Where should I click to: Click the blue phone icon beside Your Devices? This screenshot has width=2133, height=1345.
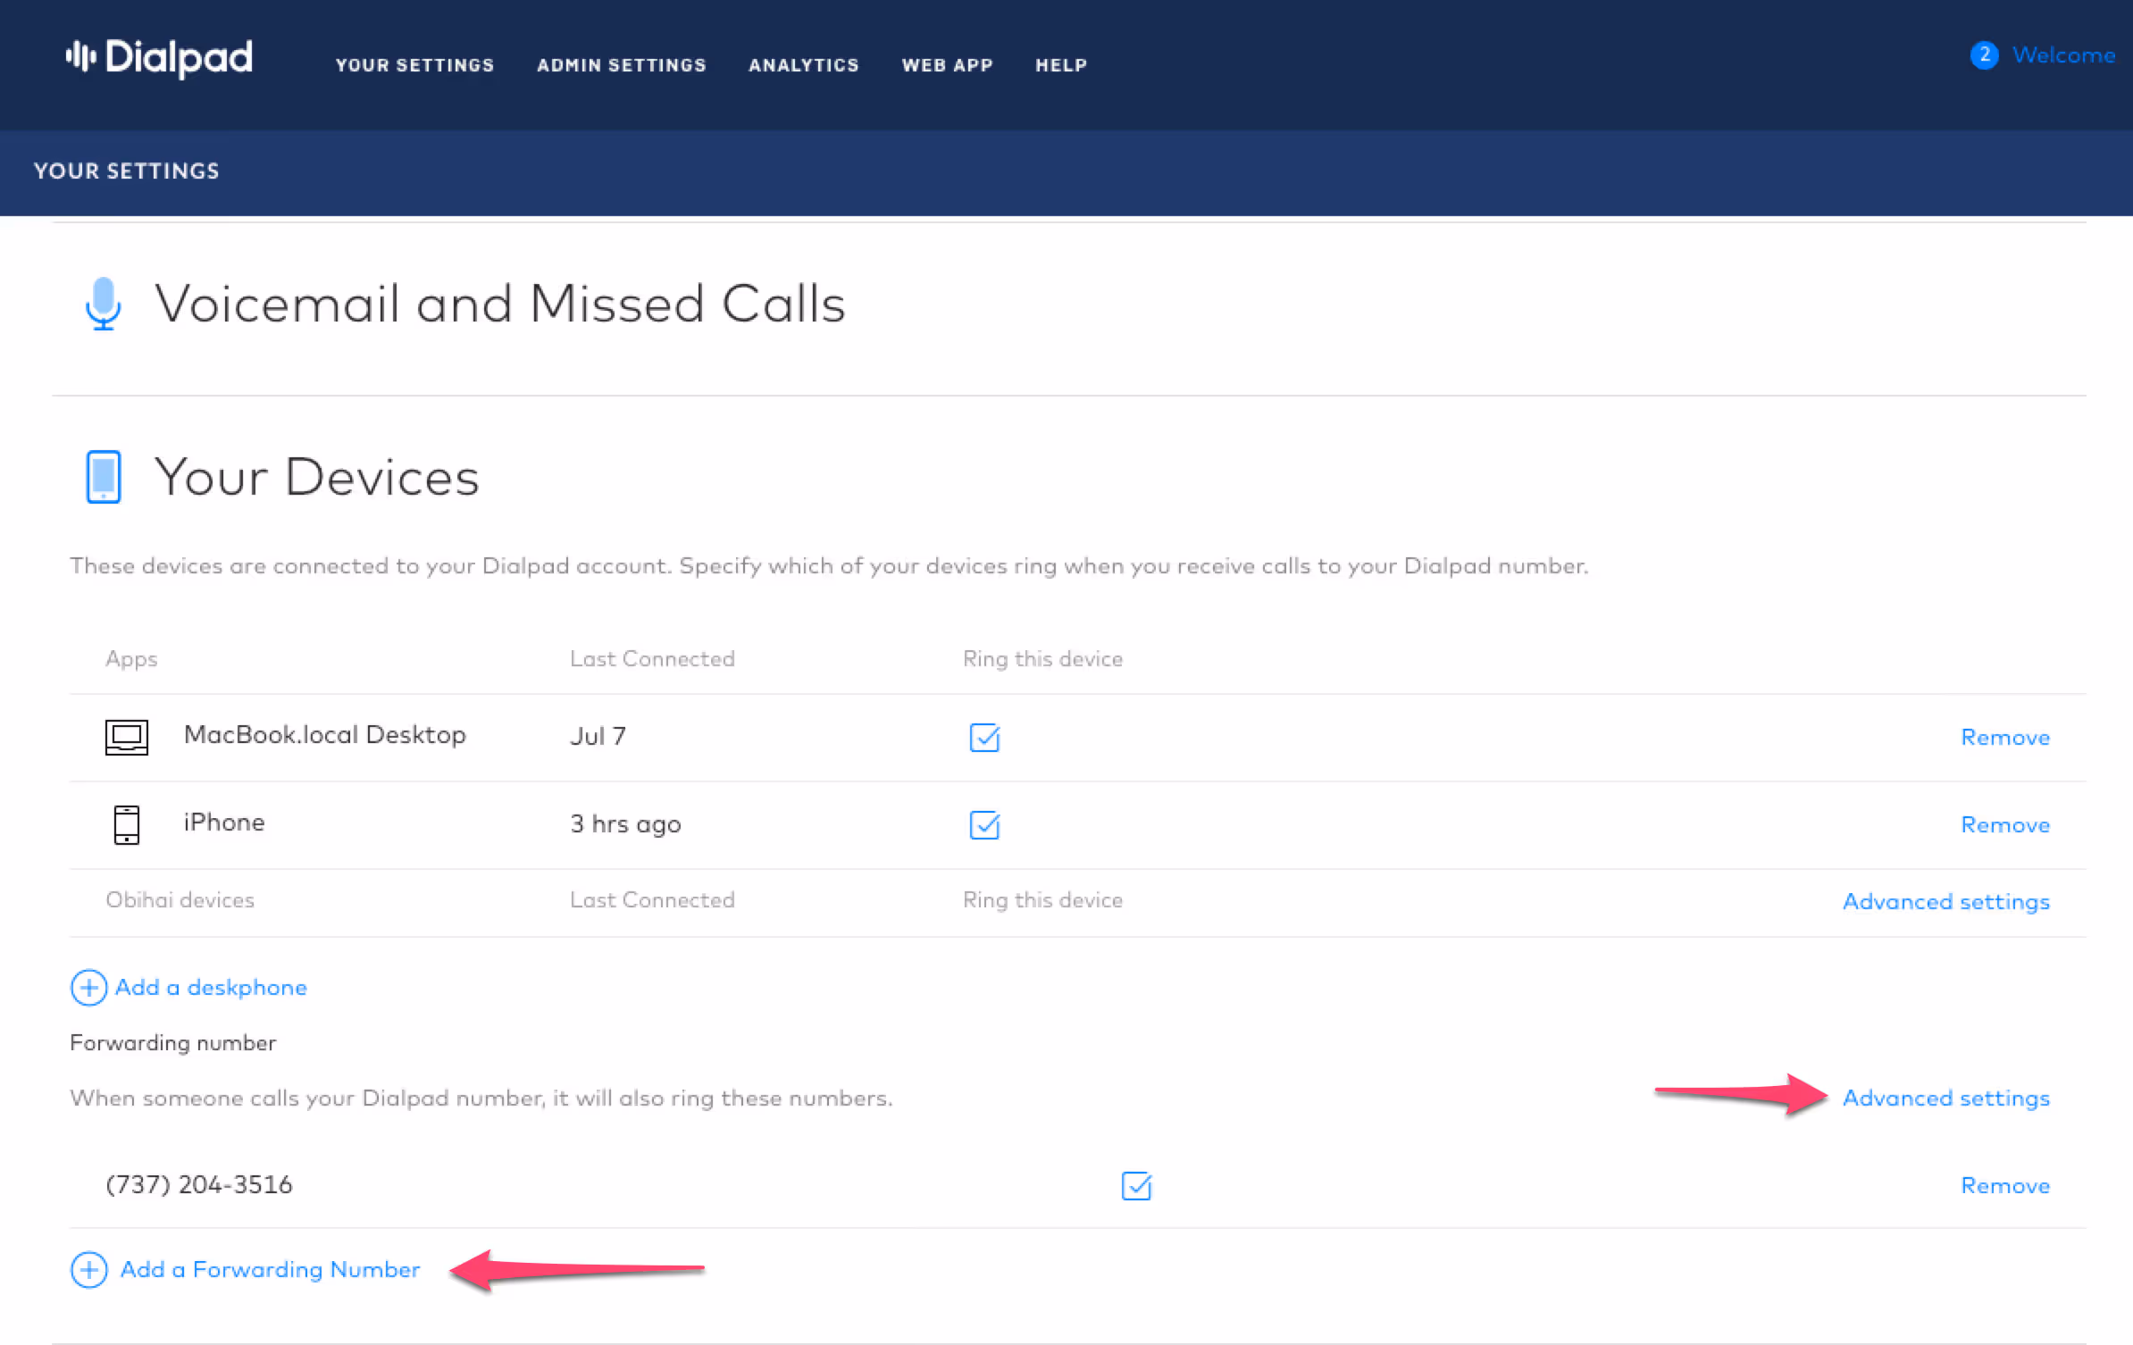click(104, 476)
